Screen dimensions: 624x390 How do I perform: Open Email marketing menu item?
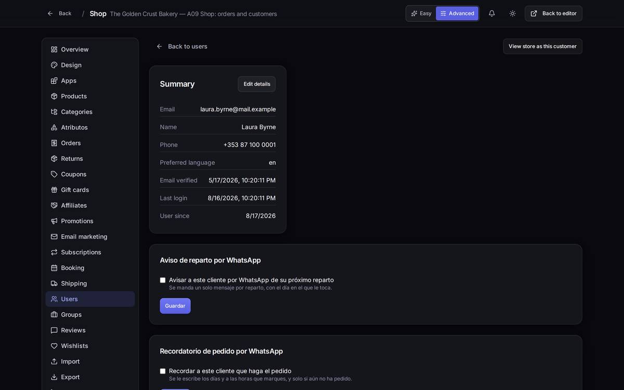[90, 237]
